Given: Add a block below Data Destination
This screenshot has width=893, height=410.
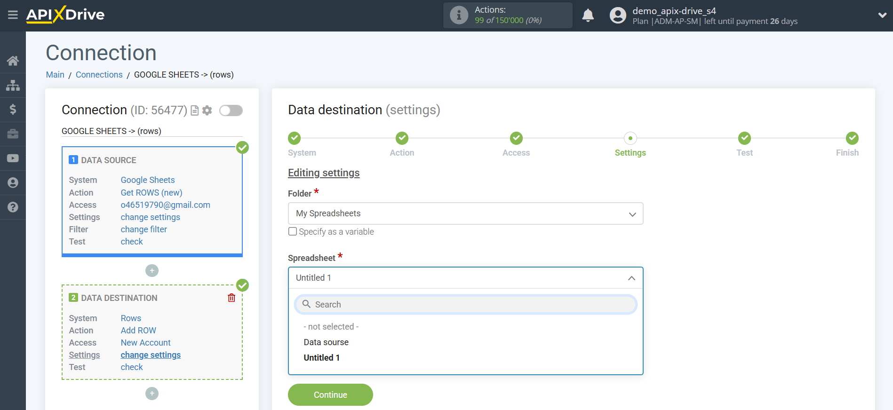Looking at the screenshot, I should [x=152, y=394].
